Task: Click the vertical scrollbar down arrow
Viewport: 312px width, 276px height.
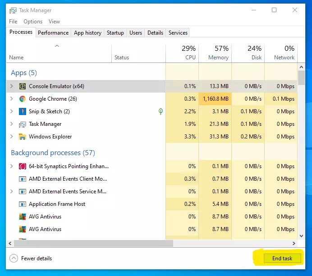Action: click(301, 236)
